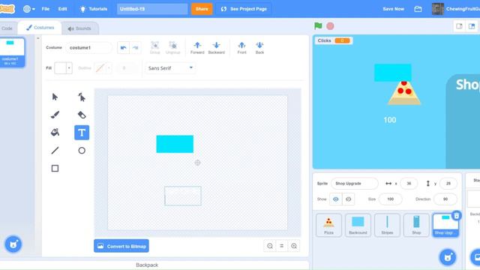
Task: Click the Scratch logo
Action: pos(7,9)
